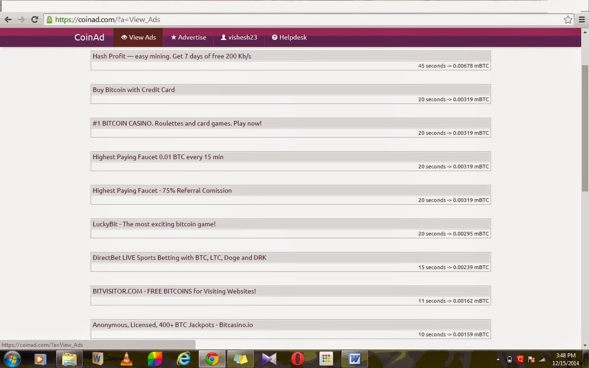Click the browser Back arrow
This screenshot has height=368, width=589.
(x=8, y=19)
